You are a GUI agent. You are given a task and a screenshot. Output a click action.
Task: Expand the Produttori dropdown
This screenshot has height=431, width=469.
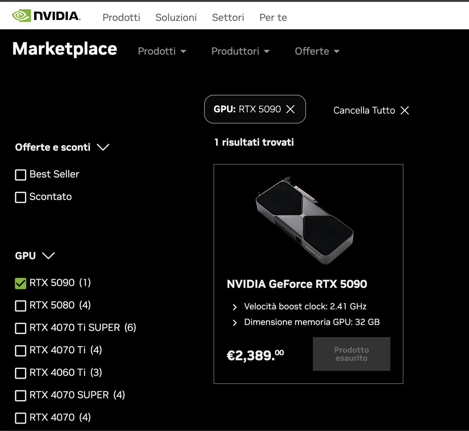(240, 51)
